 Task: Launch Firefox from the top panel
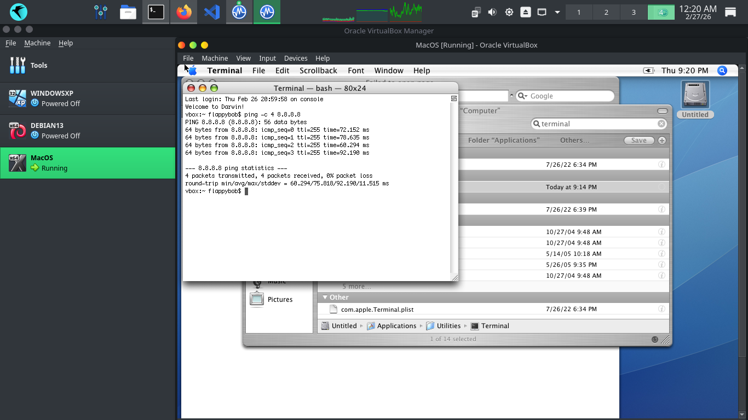184,12
